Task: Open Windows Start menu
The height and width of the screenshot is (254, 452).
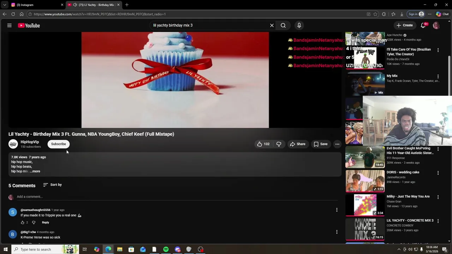Action: click(x=5, y=249)
